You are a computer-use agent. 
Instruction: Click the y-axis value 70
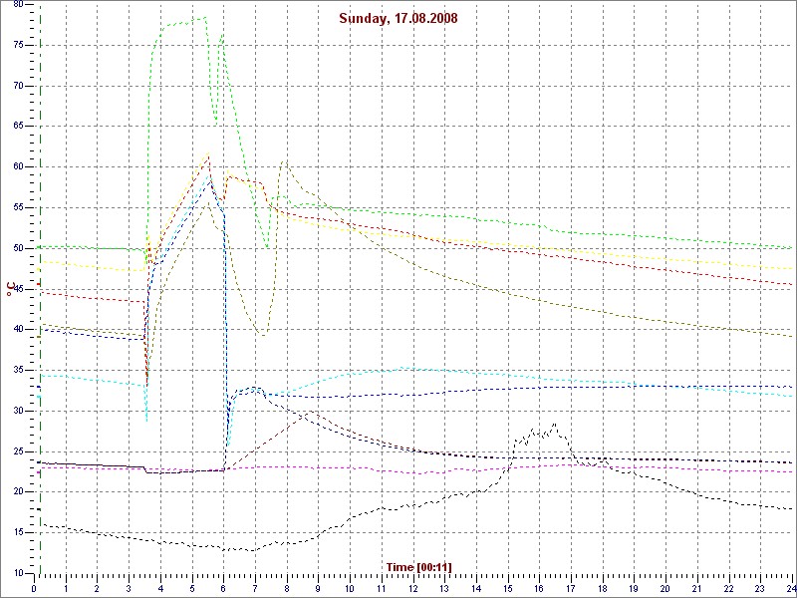tap(18, 86)
